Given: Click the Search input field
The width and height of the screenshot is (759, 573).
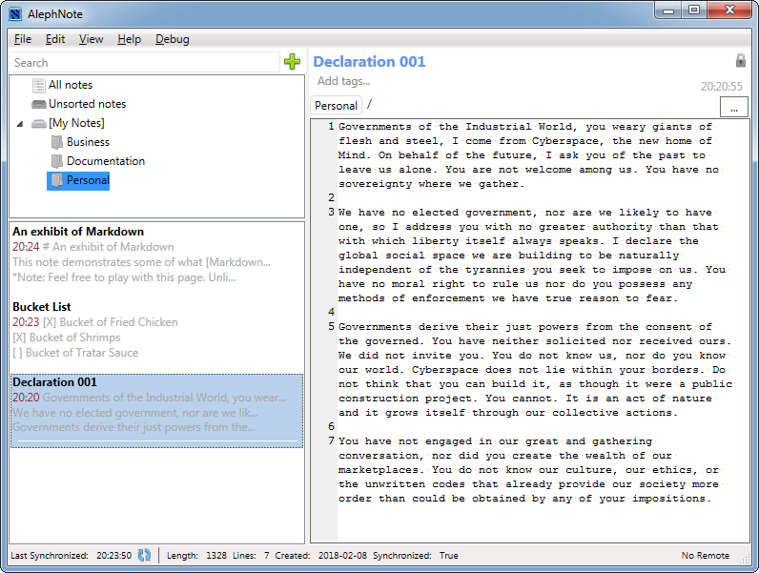Looking at the screenshot, I should (143, 63).
